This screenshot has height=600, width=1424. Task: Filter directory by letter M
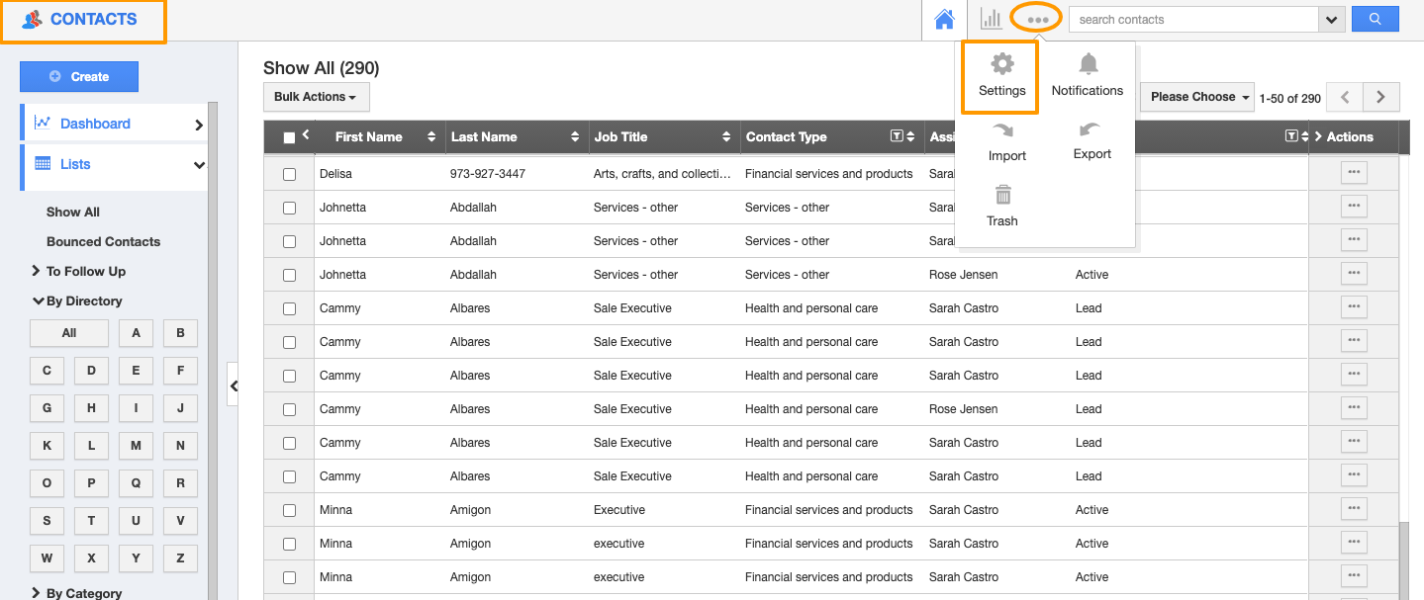[x=136, y=446]
